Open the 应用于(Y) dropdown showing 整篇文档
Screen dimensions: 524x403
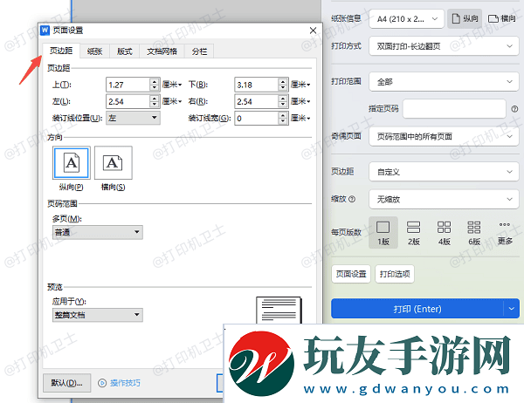98,315
